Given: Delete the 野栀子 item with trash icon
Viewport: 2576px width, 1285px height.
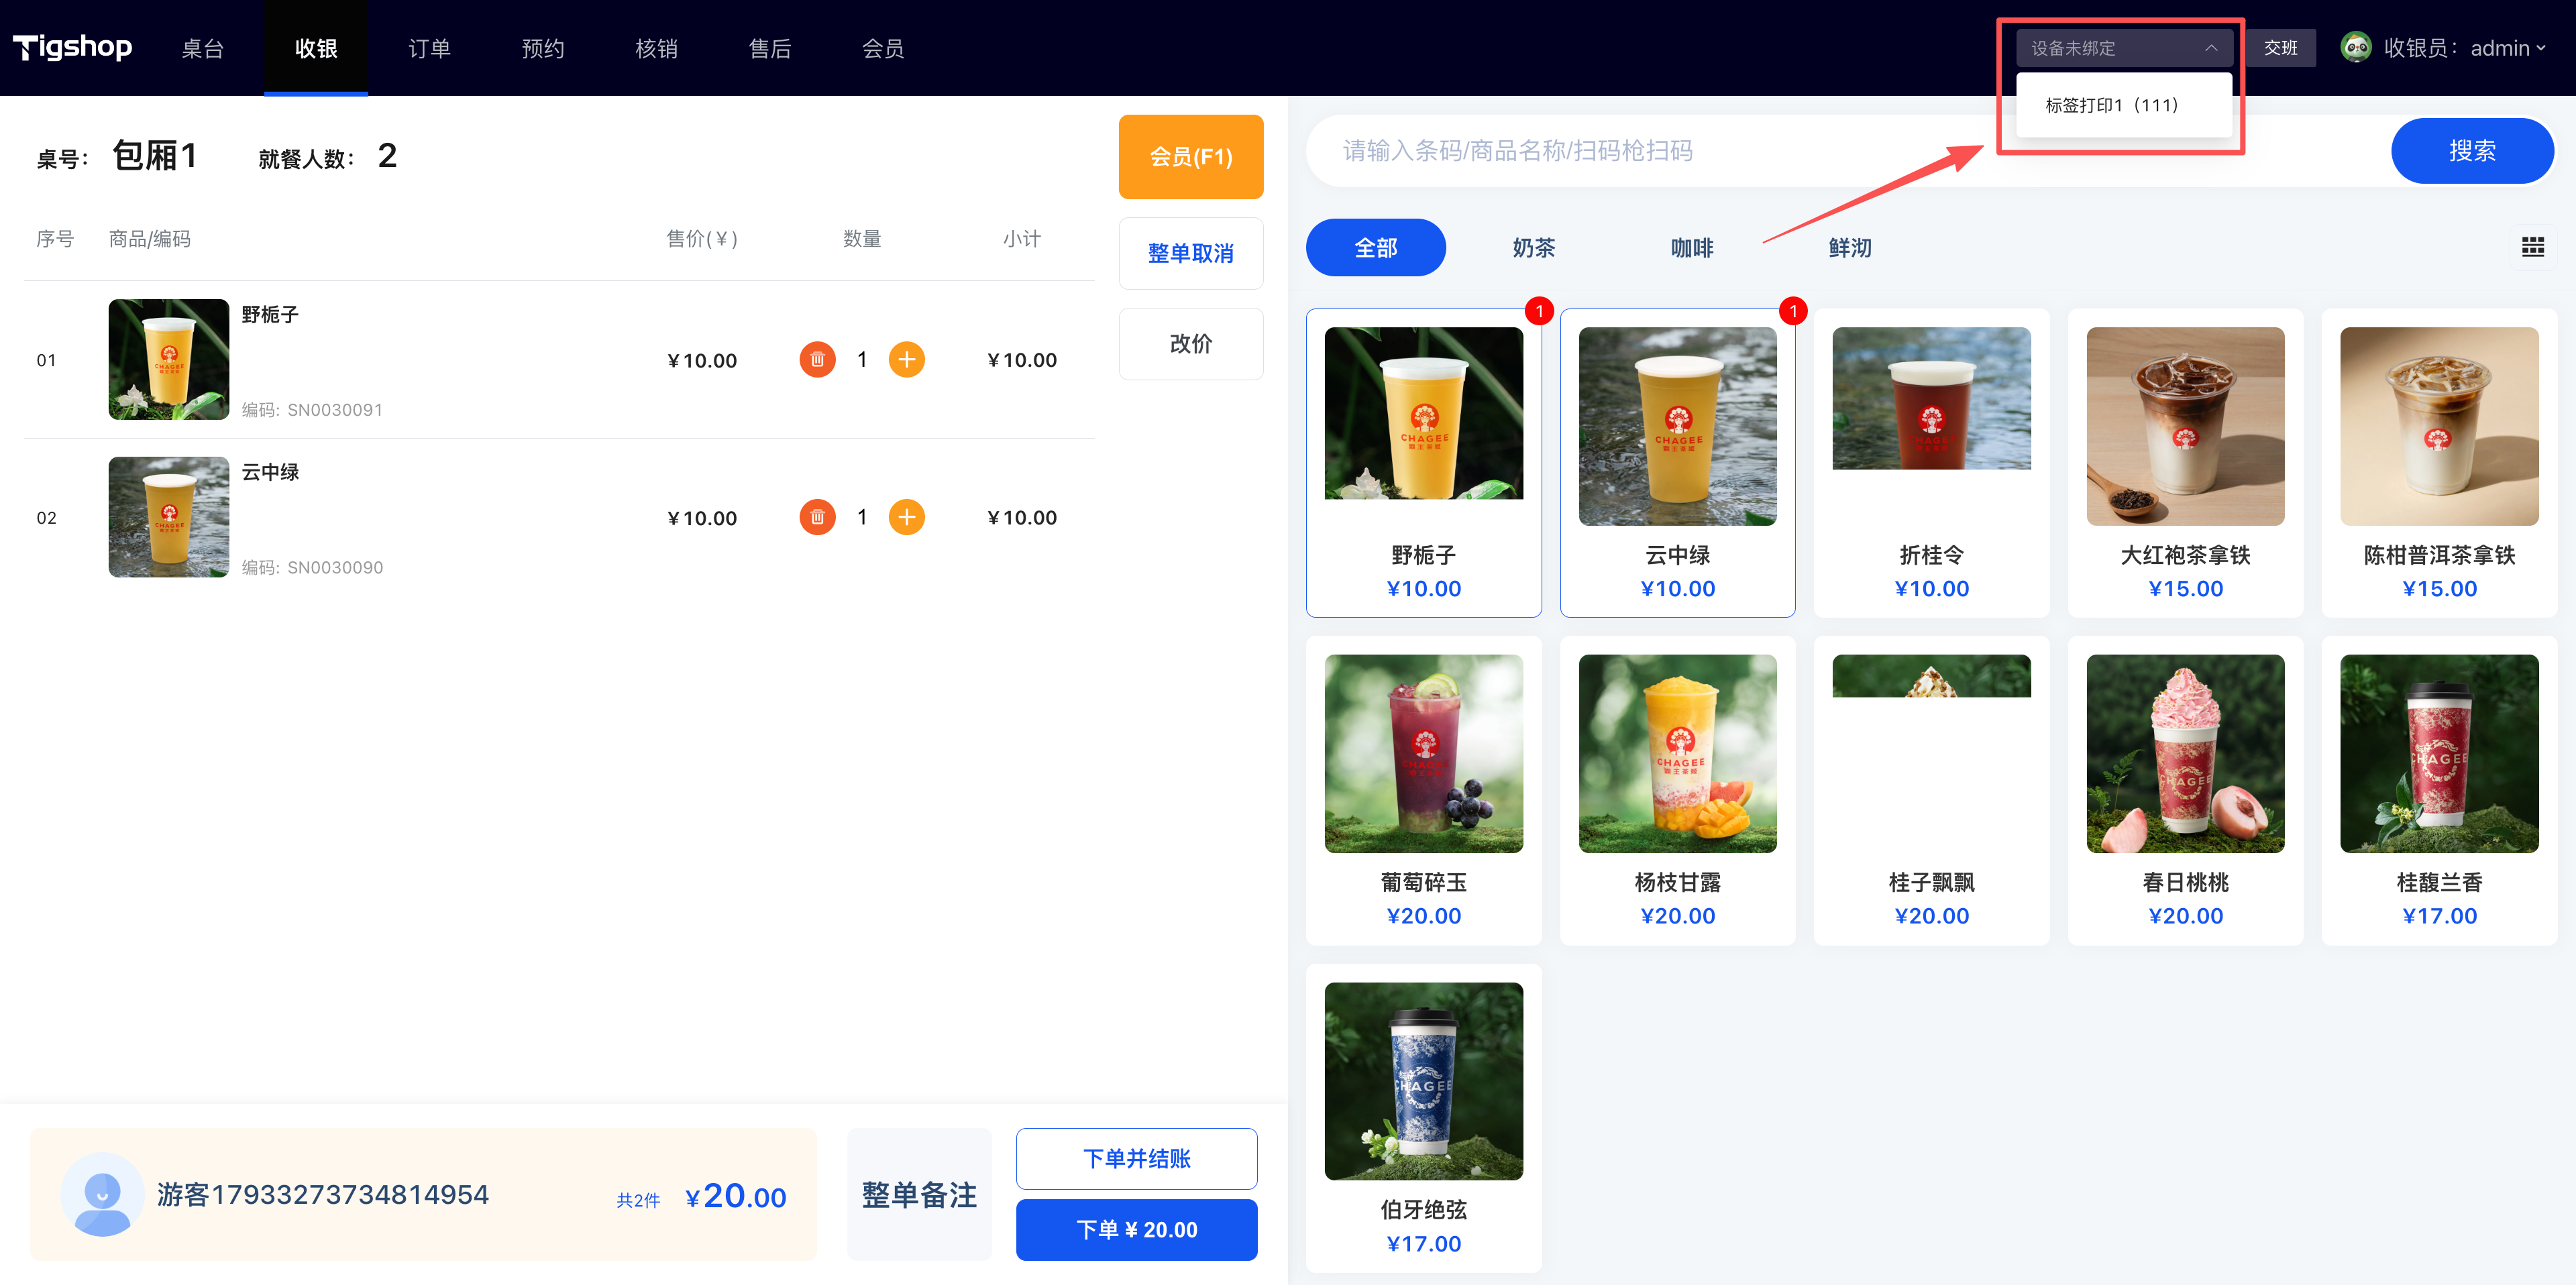Looking at the screenshot, I should (x=817, y=360).
